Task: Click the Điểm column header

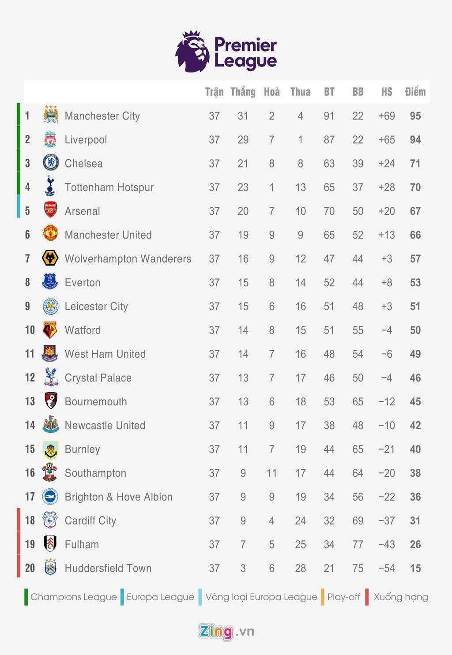Action: (x=415, y=92)
